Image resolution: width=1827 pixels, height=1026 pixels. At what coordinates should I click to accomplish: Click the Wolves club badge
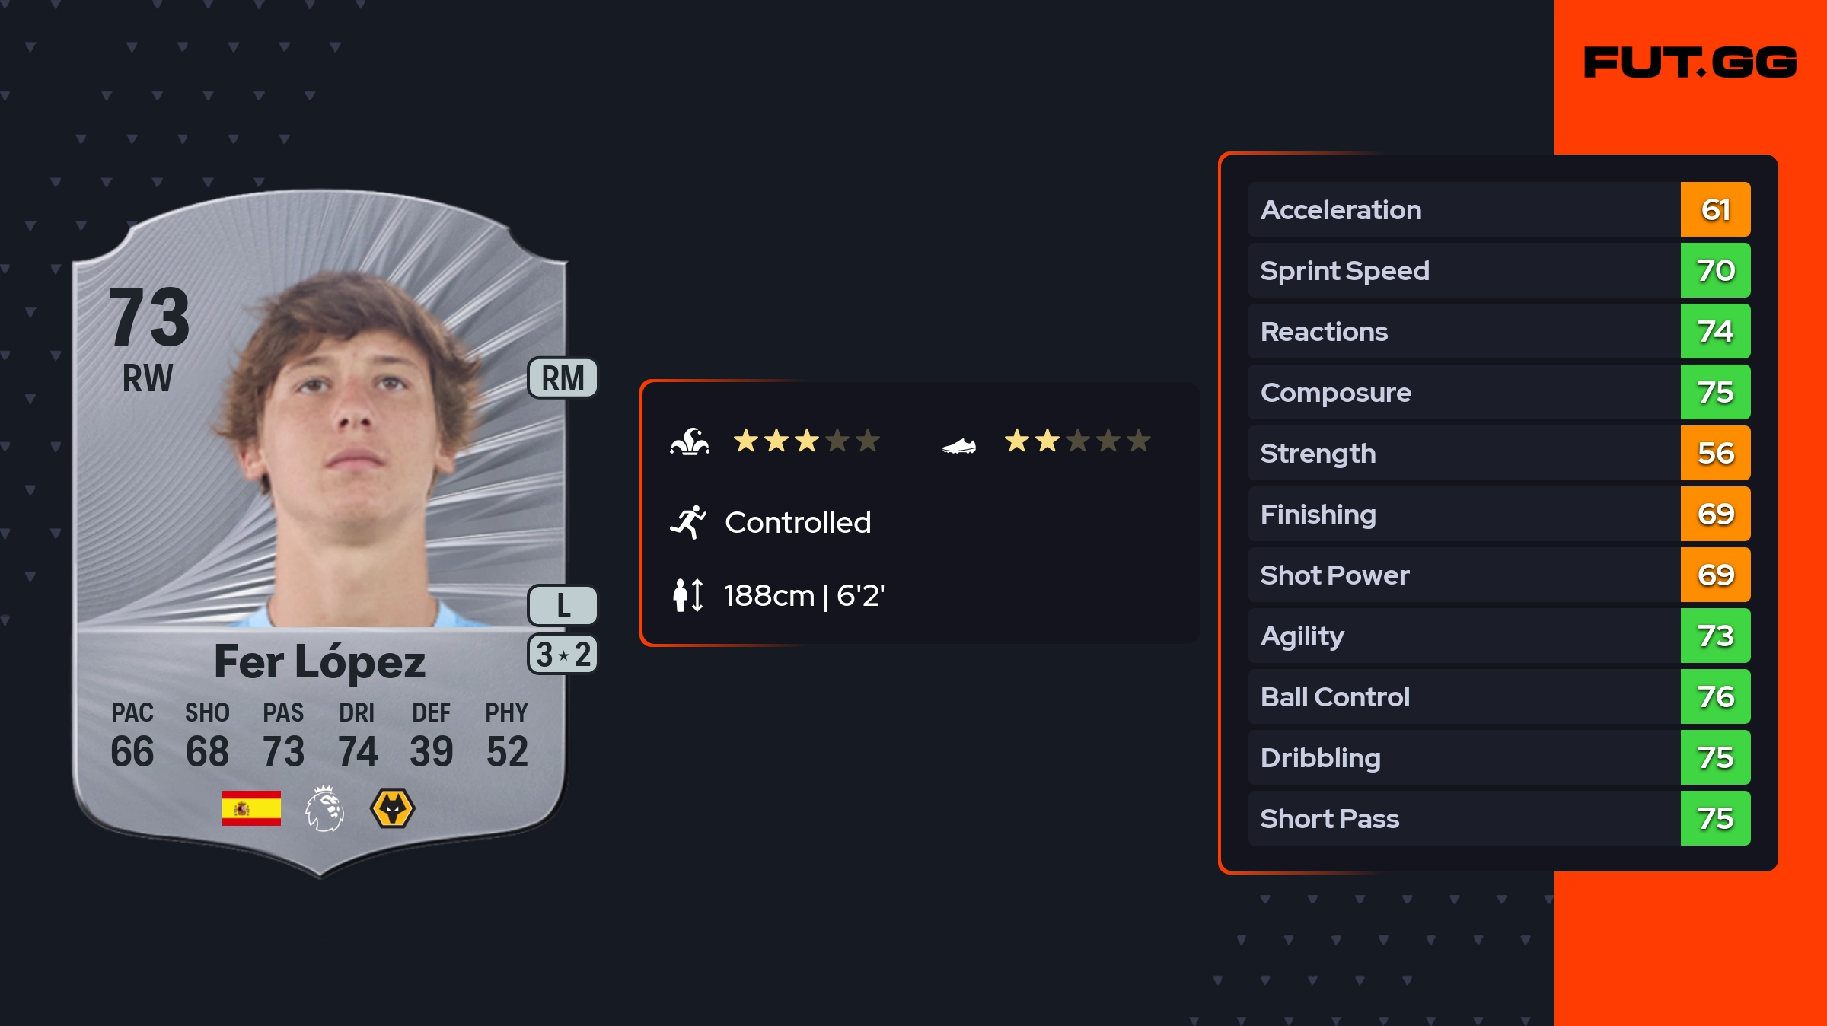[392, 808]
